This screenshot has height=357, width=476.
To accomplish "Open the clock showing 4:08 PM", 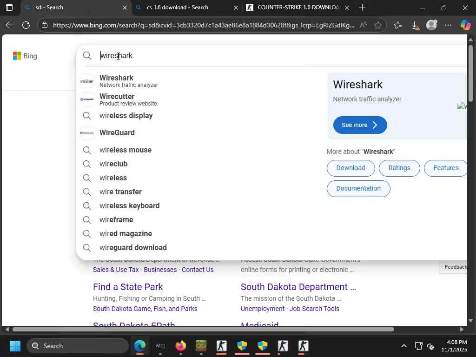I will tap(454, 346).
